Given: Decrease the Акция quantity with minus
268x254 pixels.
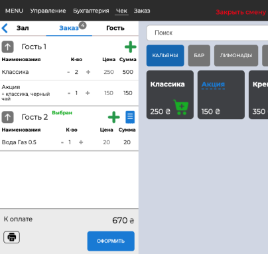Looking at the screenshot, I should tap(69, 93).
